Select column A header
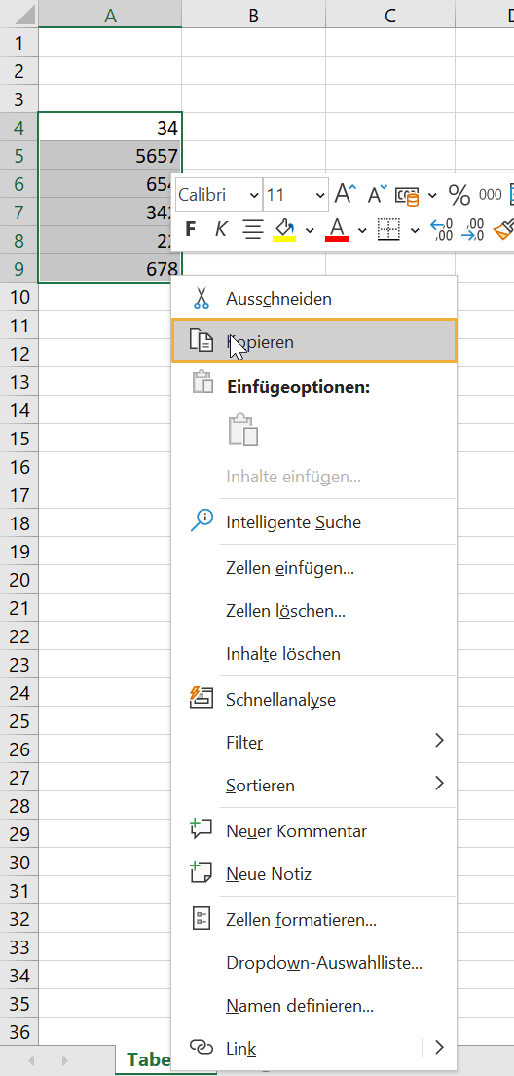 pyautogui.click(x=110, y=15)
